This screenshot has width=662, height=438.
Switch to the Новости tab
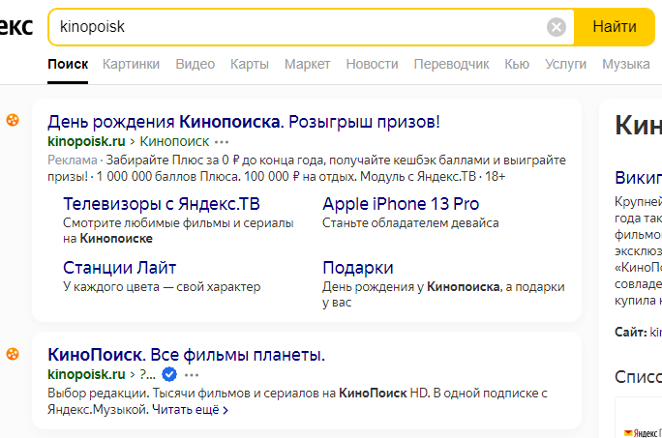click(372, 64)
